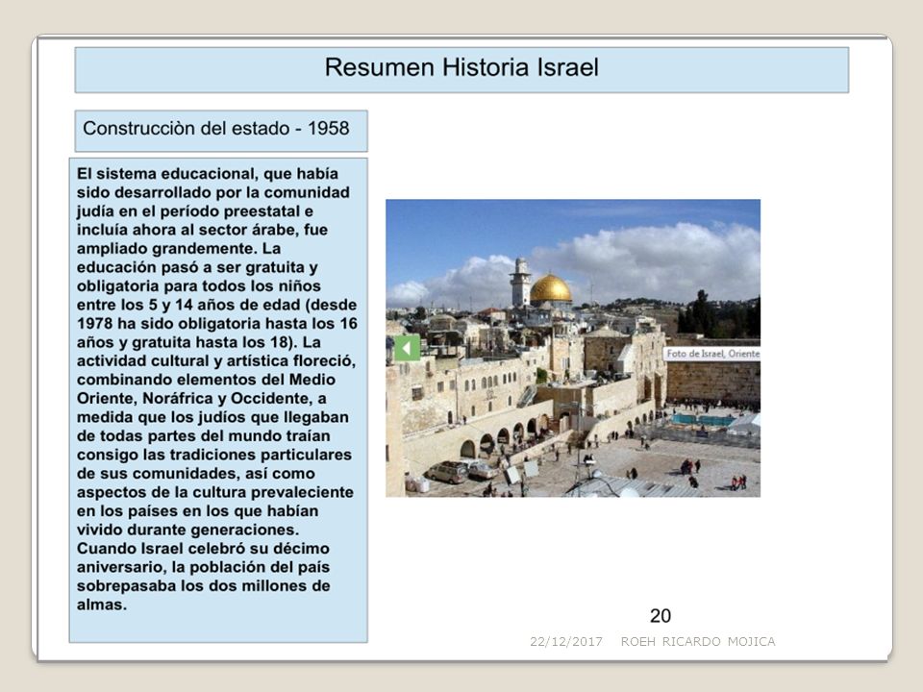The image size is (923, 692).
Task: Click the final word 'almas.' in text box
Action: tap(102, 605)
